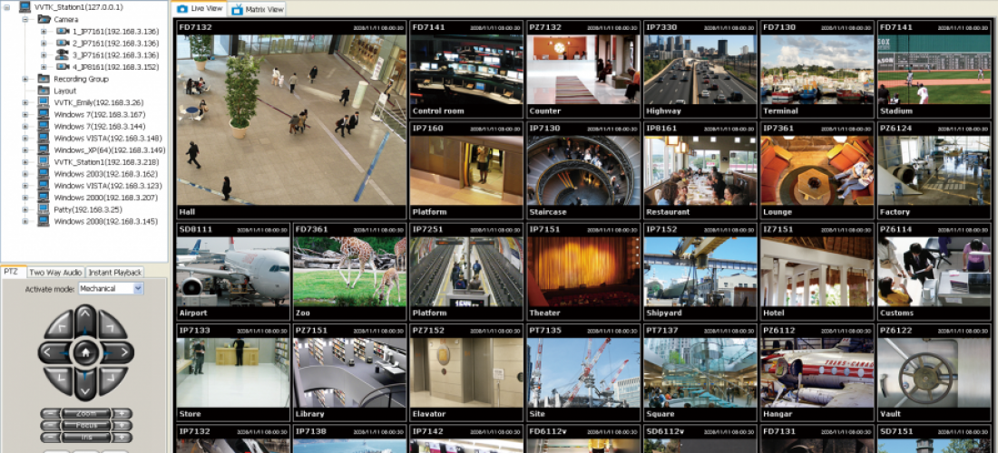Viewport: 998px width, 453px height.
Task: Click the VVTK_Station1 root computer icon
Action: pos(26,7)
